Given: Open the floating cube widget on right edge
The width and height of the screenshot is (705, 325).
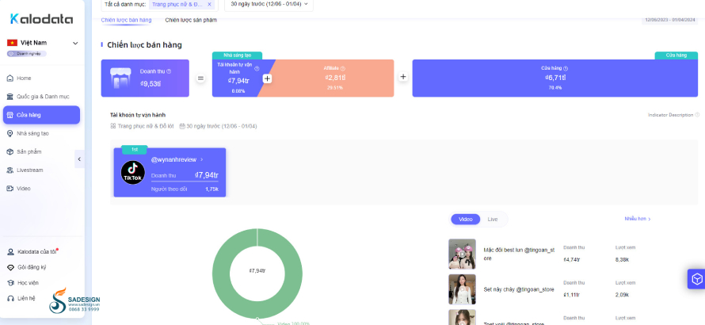Looking at the screenshot, I should pos(696,279).
